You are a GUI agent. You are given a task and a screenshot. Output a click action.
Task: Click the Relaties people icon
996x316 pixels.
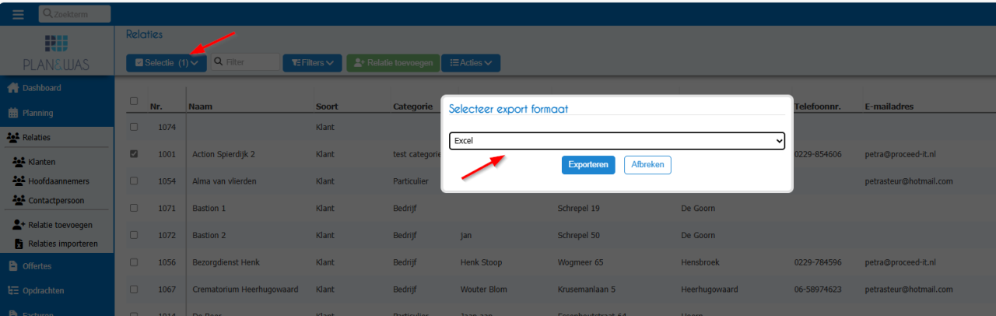pyautogui.click(x=13, y=138)
